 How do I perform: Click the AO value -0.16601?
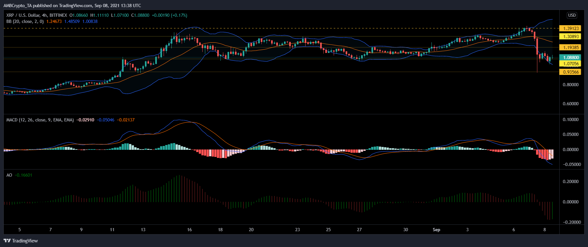[24, 175]
